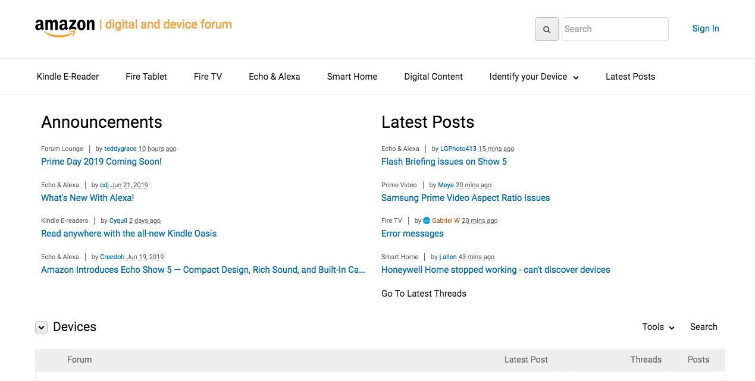Open Honeywell Home stopped working thread
Screen dimensions: 755x381
click(x=496, y=270)
